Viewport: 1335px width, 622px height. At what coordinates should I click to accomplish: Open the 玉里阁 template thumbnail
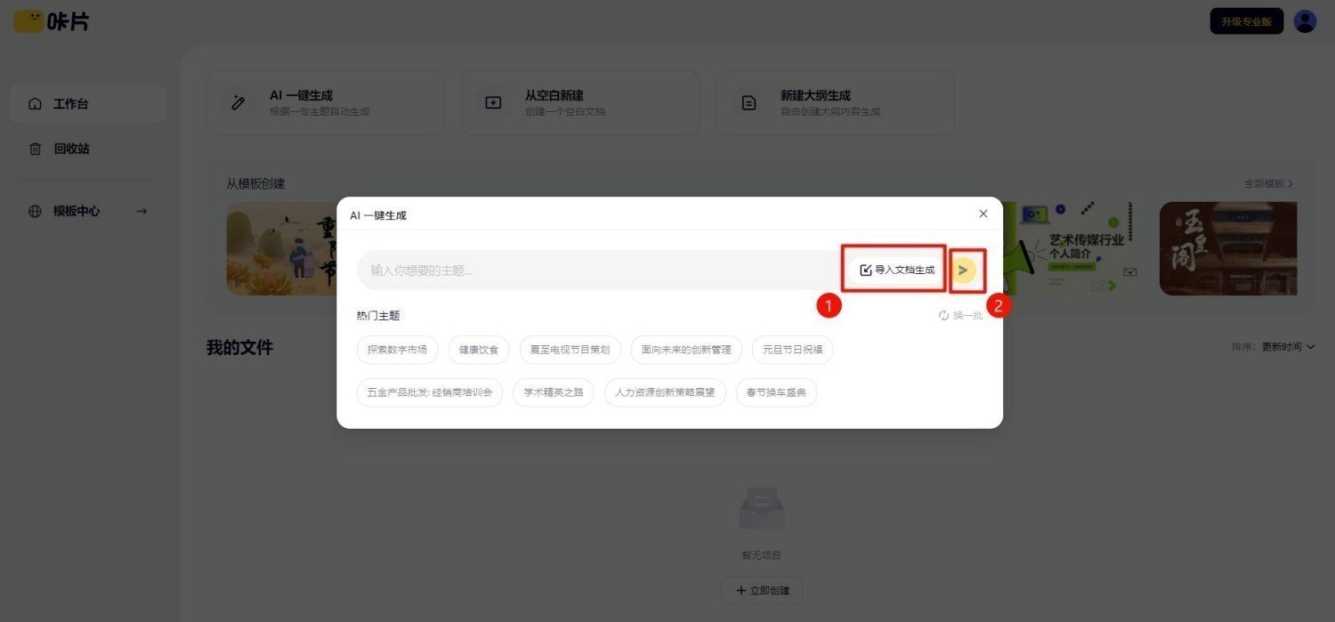coord(1228,248)
